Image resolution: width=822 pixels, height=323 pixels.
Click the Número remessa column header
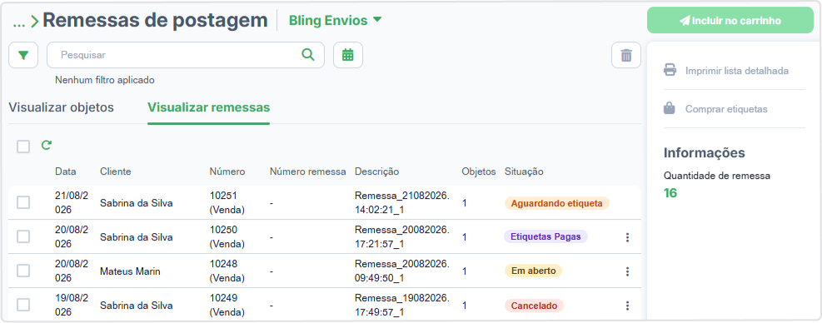click(307, 171)
